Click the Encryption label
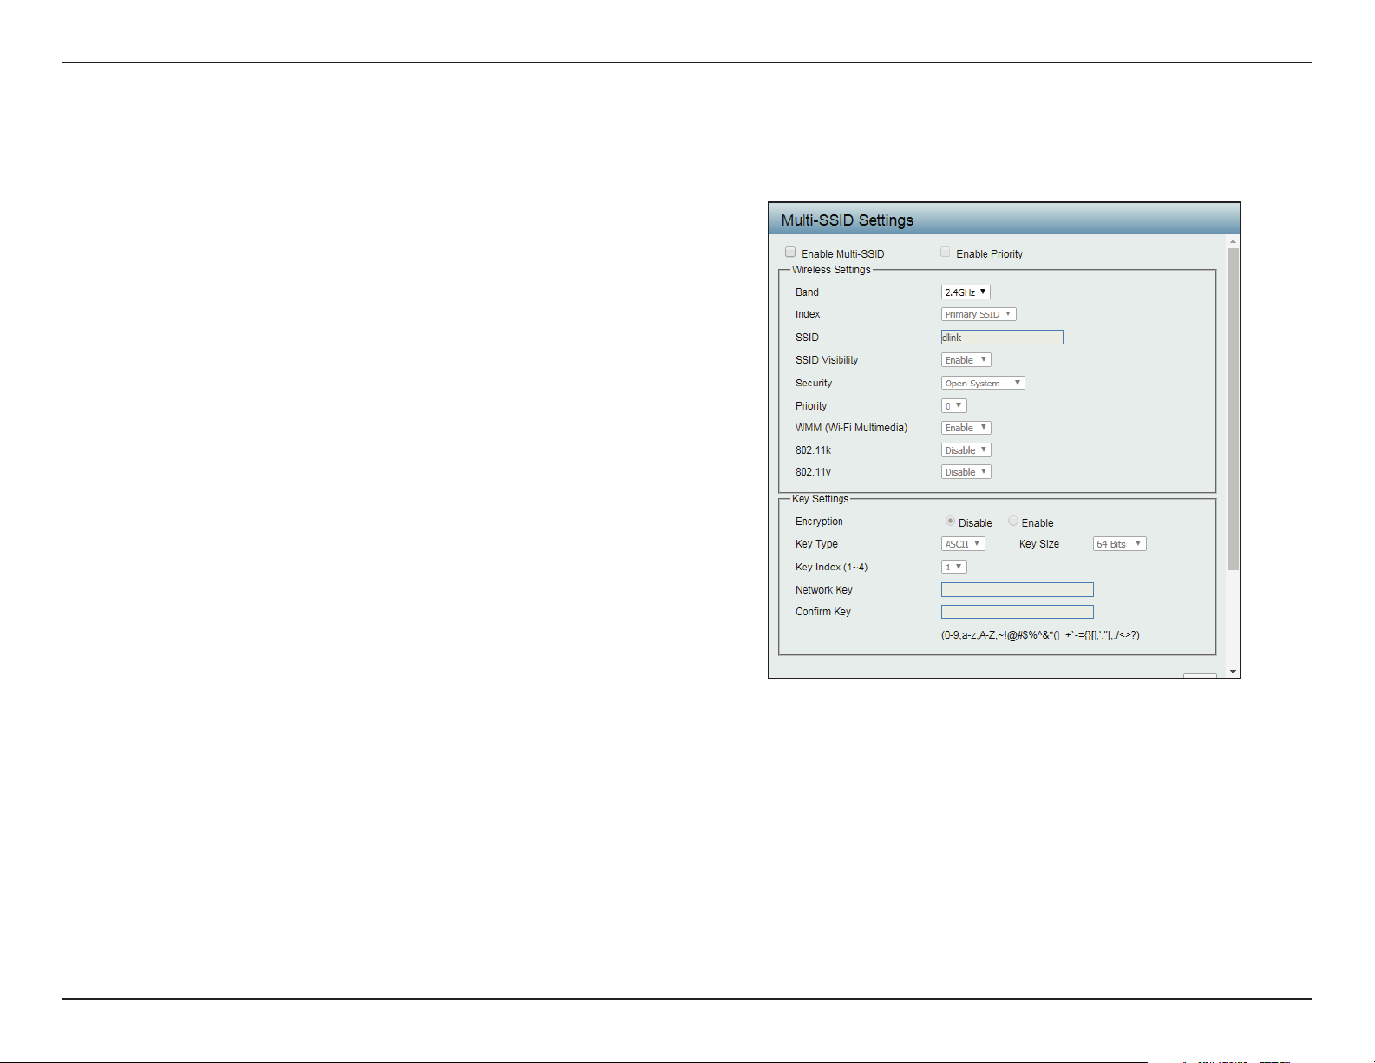This screenshot has height=1063, width=1375. 819,522
